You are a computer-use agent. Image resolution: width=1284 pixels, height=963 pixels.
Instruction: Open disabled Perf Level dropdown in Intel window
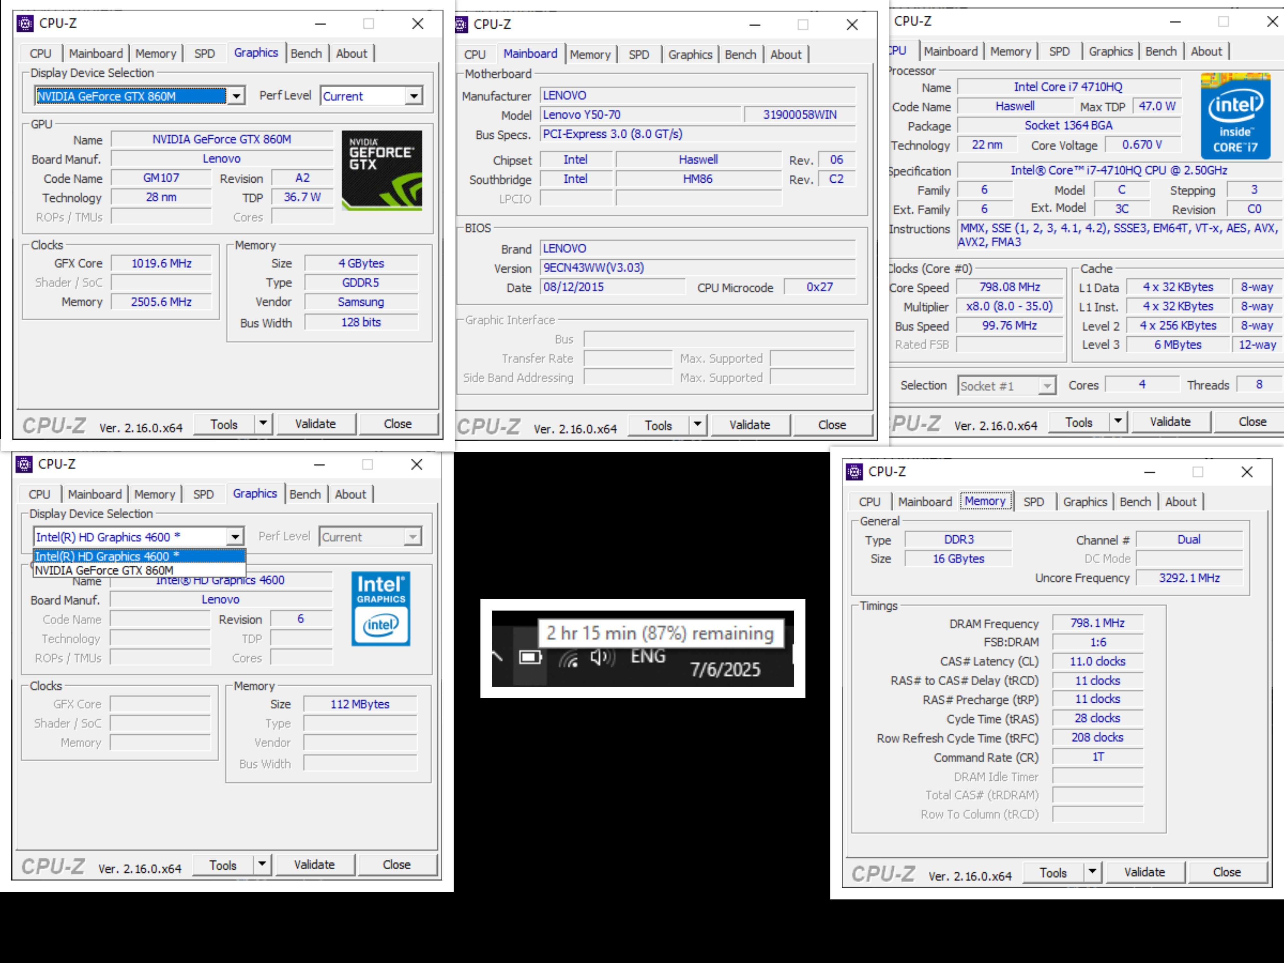412,537
